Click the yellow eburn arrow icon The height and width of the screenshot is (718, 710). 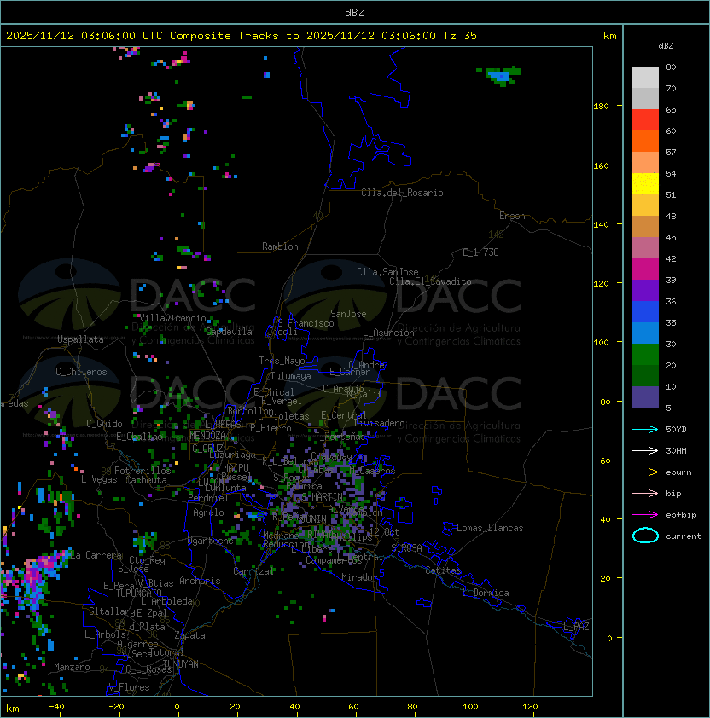coord(645,472)
